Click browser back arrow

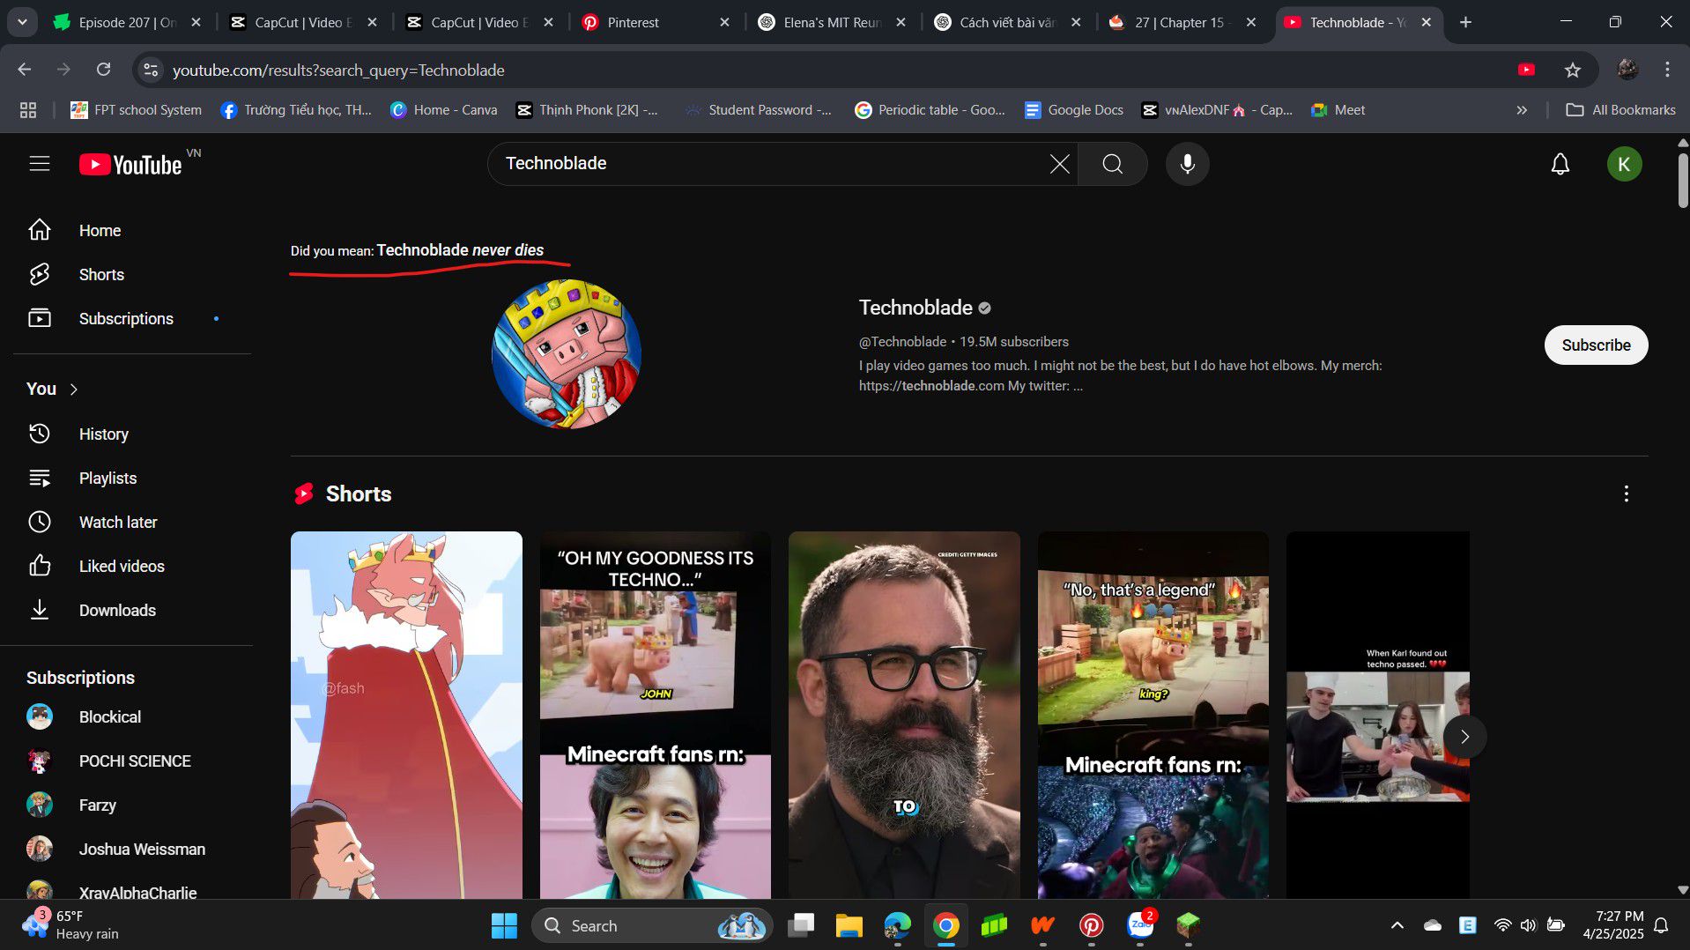pos(25,70)
